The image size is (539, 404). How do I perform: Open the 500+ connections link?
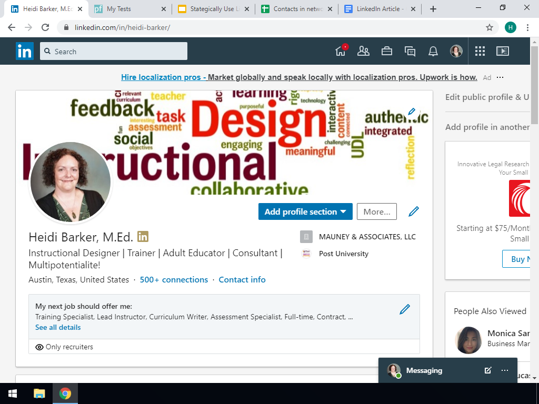174,280
